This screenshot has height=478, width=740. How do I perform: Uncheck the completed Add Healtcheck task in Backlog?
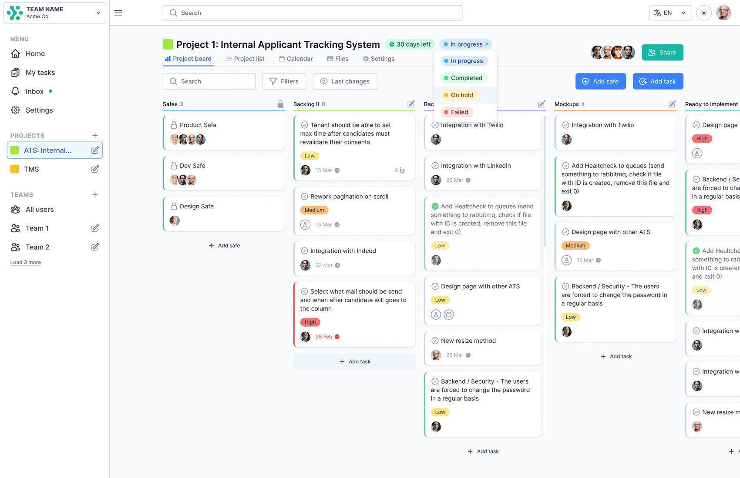click(435, 207)
